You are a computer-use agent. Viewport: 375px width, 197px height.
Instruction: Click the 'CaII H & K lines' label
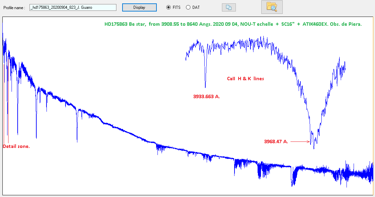pyautogui.click(x=245, y=79)
